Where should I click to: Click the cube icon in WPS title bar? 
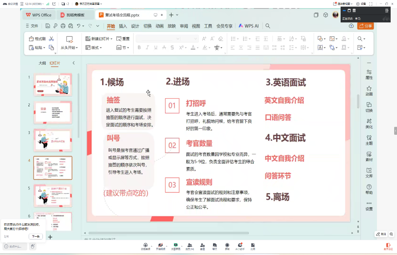click(x=326, y=15)
